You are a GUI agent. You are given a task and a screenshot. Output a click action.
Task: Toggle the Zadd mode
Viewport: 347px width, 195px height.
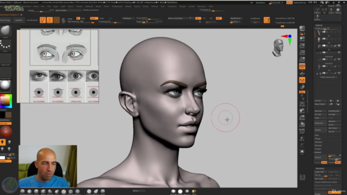pos(94,18)
